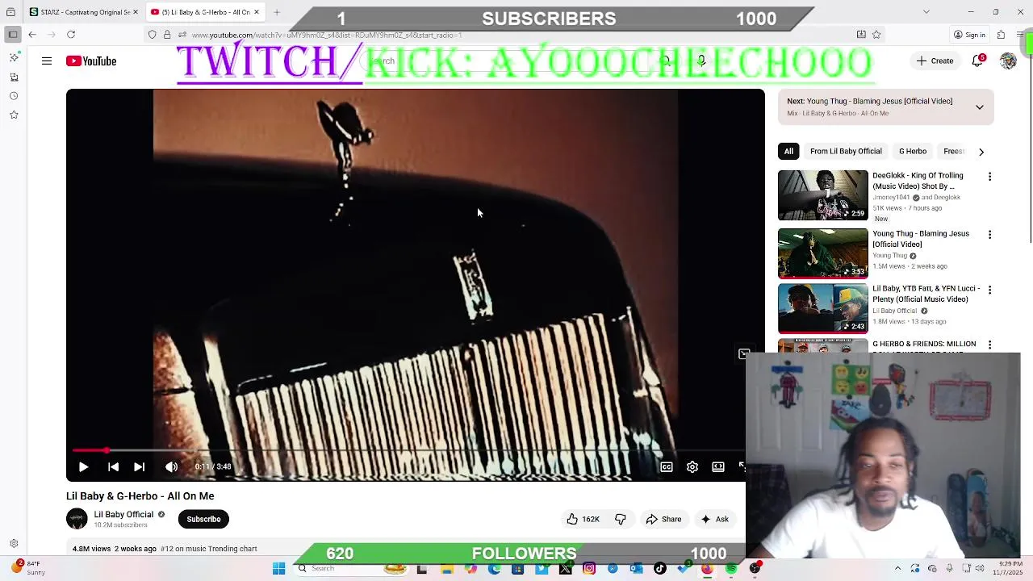Open the DeeGlokk King Of Trolling title link
Screen dimensions: 1033x581
coord(918,181)
